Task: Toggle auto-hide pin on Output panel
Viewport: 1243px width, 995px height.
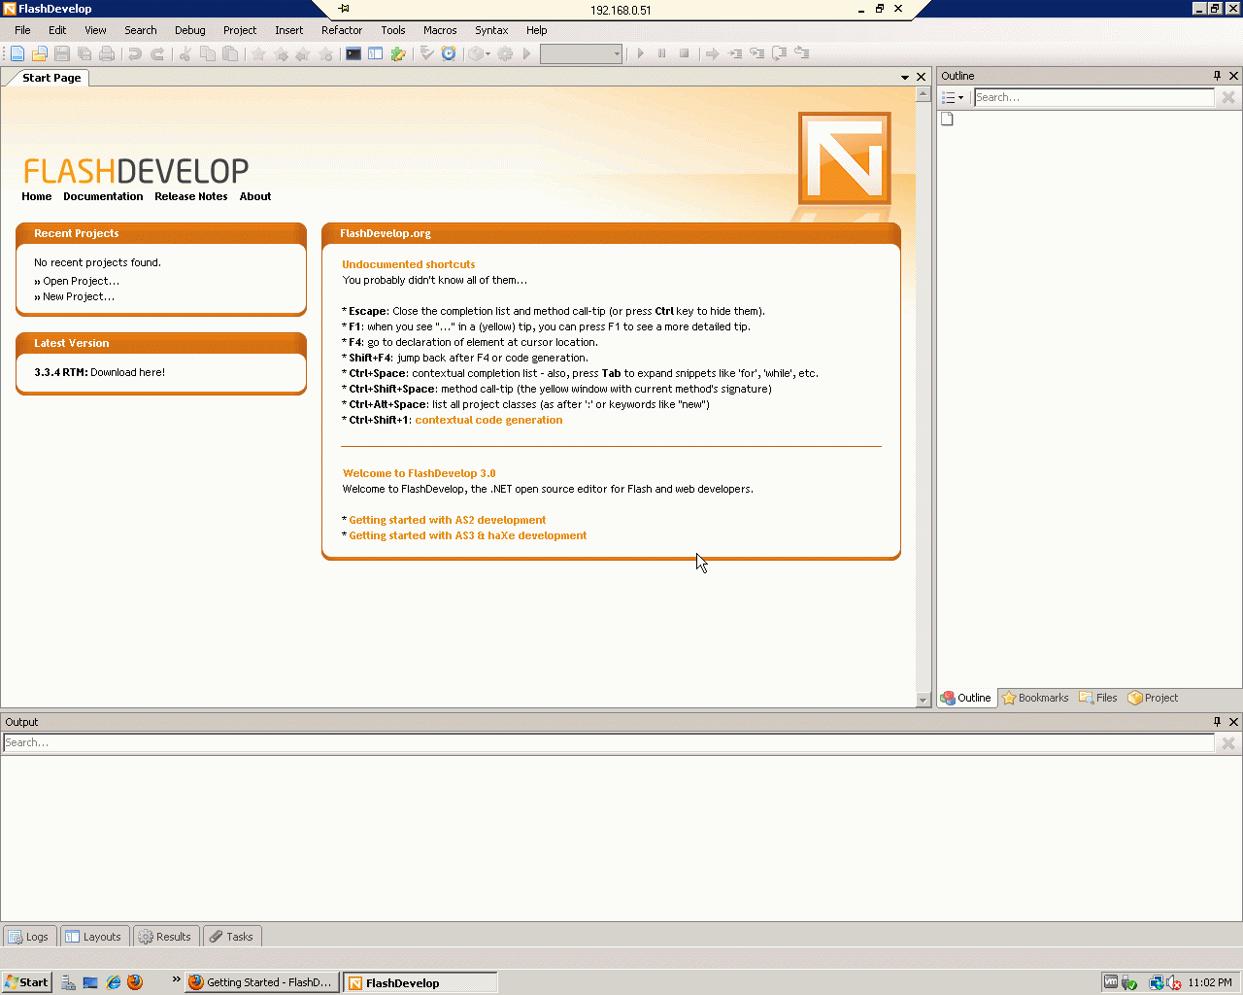Action: (x=1217, y=722)
